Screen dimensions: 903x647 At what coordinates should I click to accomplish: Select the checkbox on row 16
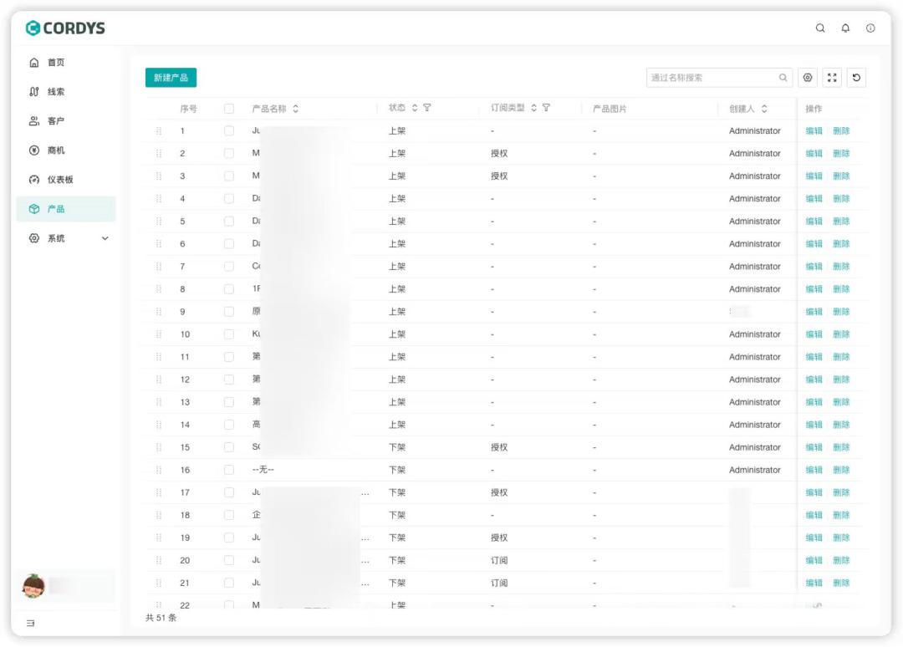[229, 470]
